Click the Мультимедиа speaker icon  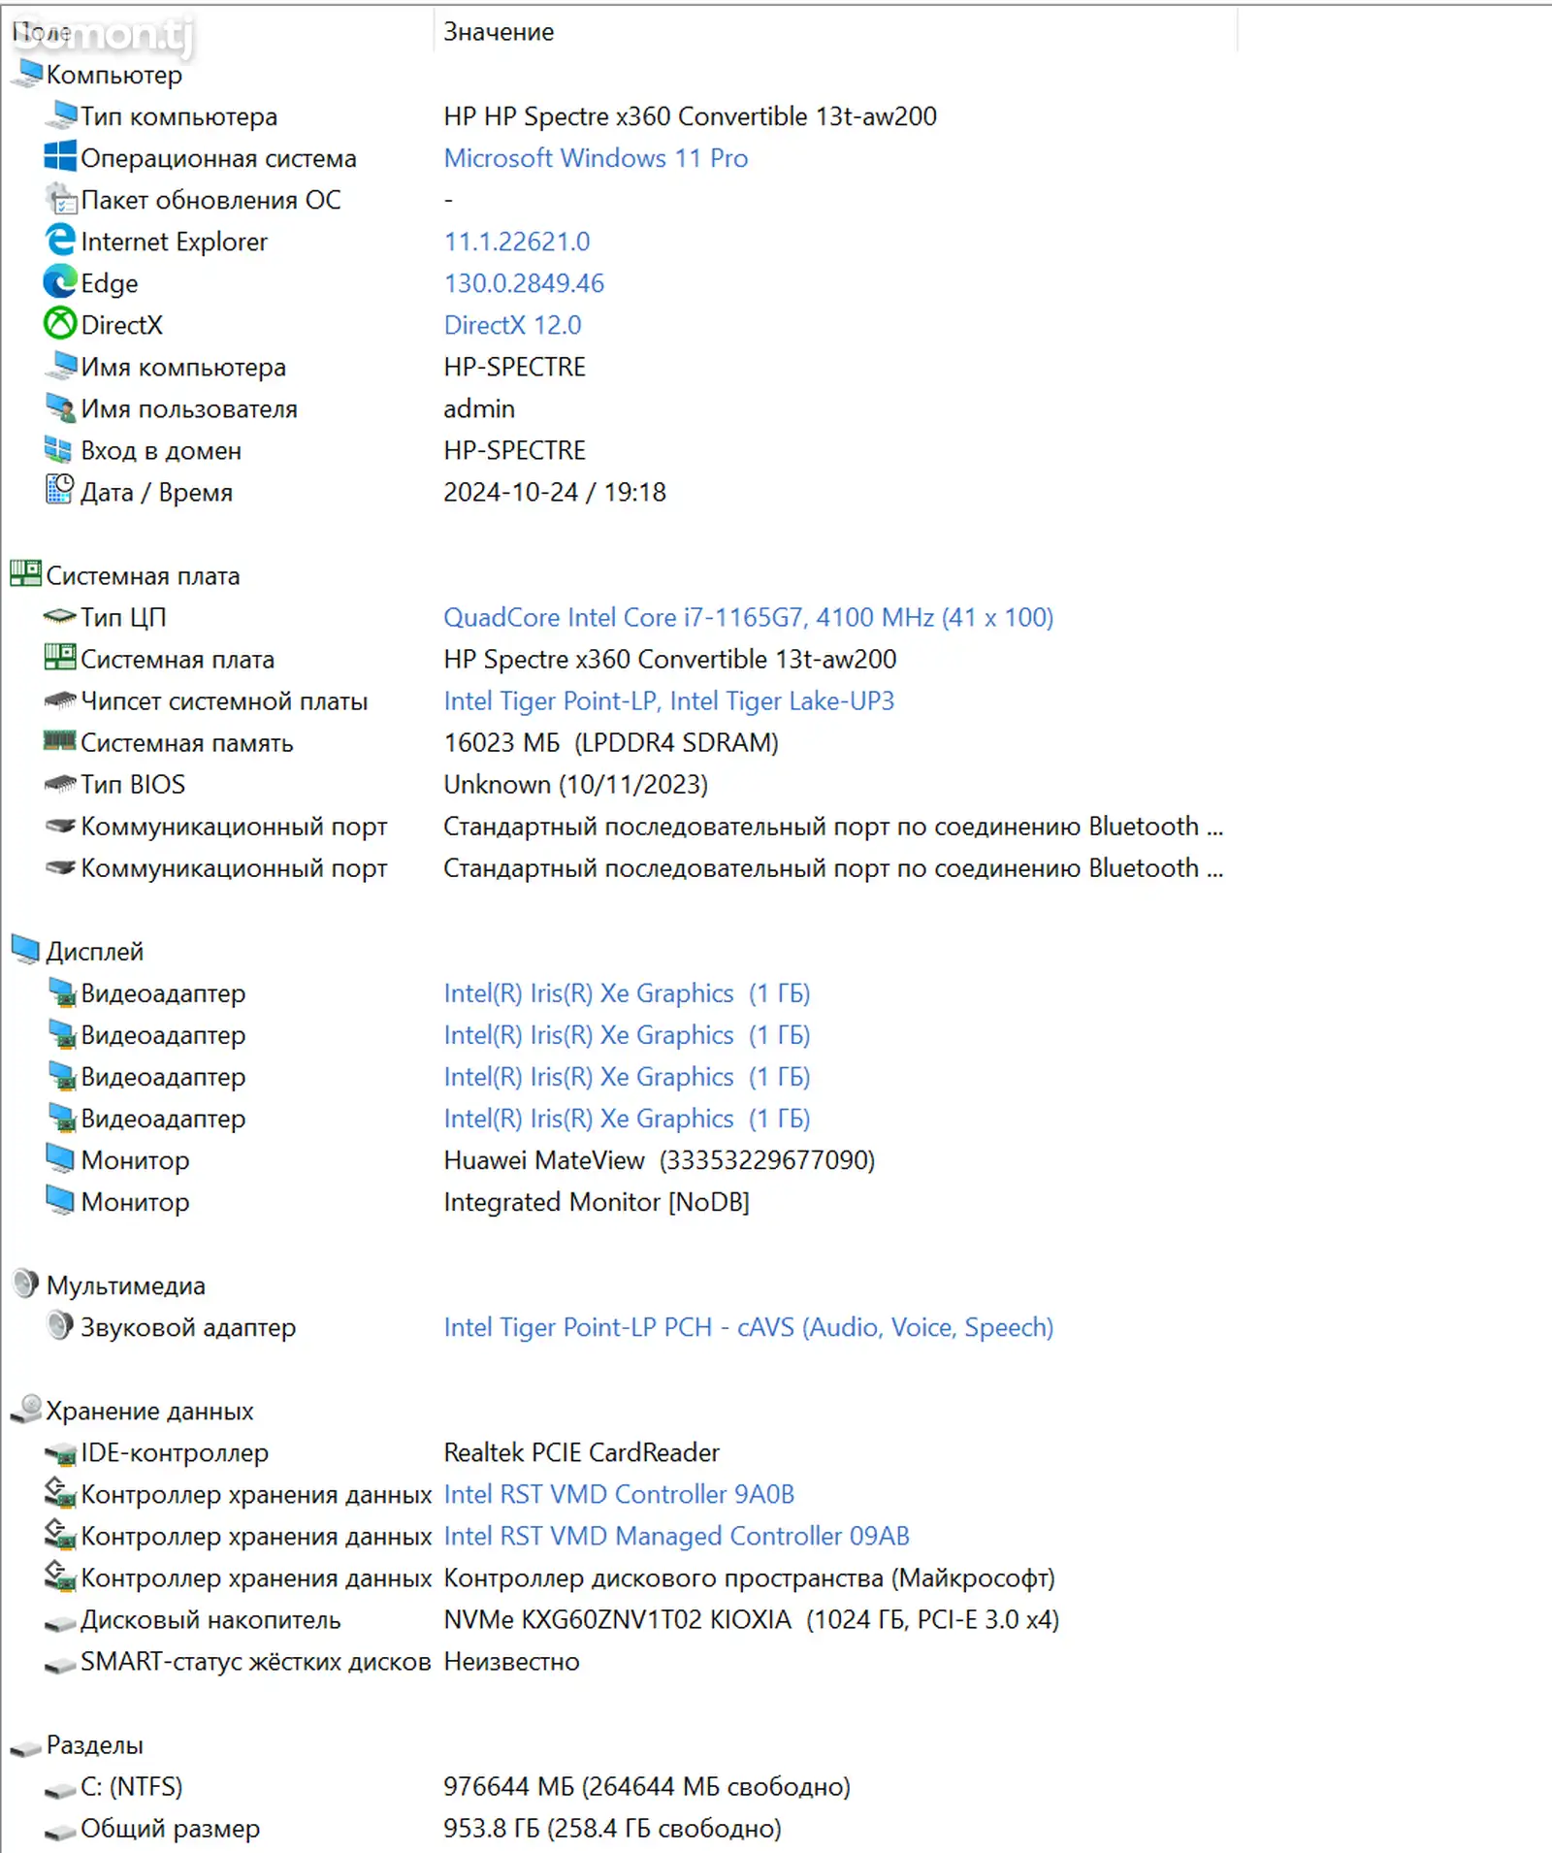point(25,1284)
